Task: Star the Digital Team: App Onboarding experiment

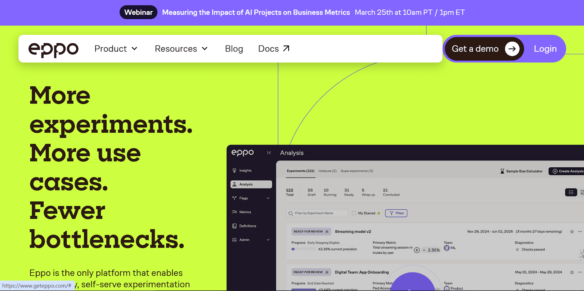Action: pyautogui.click(x=572, y=272)
